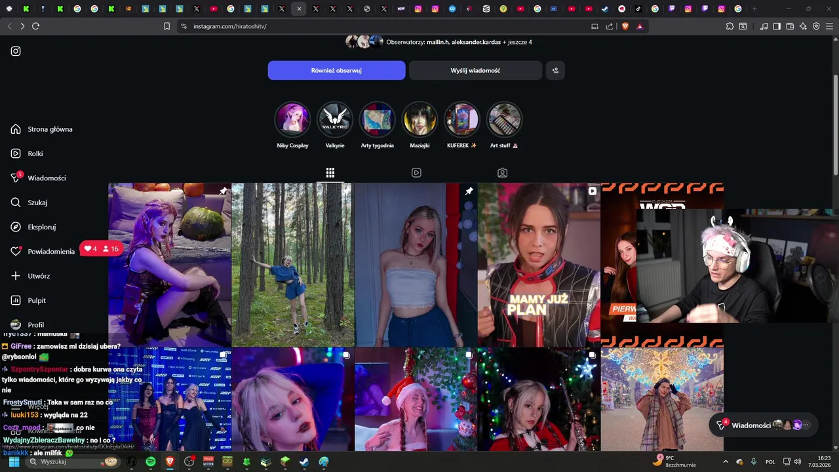Viewport: 839px width, 472px height.
Task: Open Spotify from the taskbar
Action: click(151, 462)
